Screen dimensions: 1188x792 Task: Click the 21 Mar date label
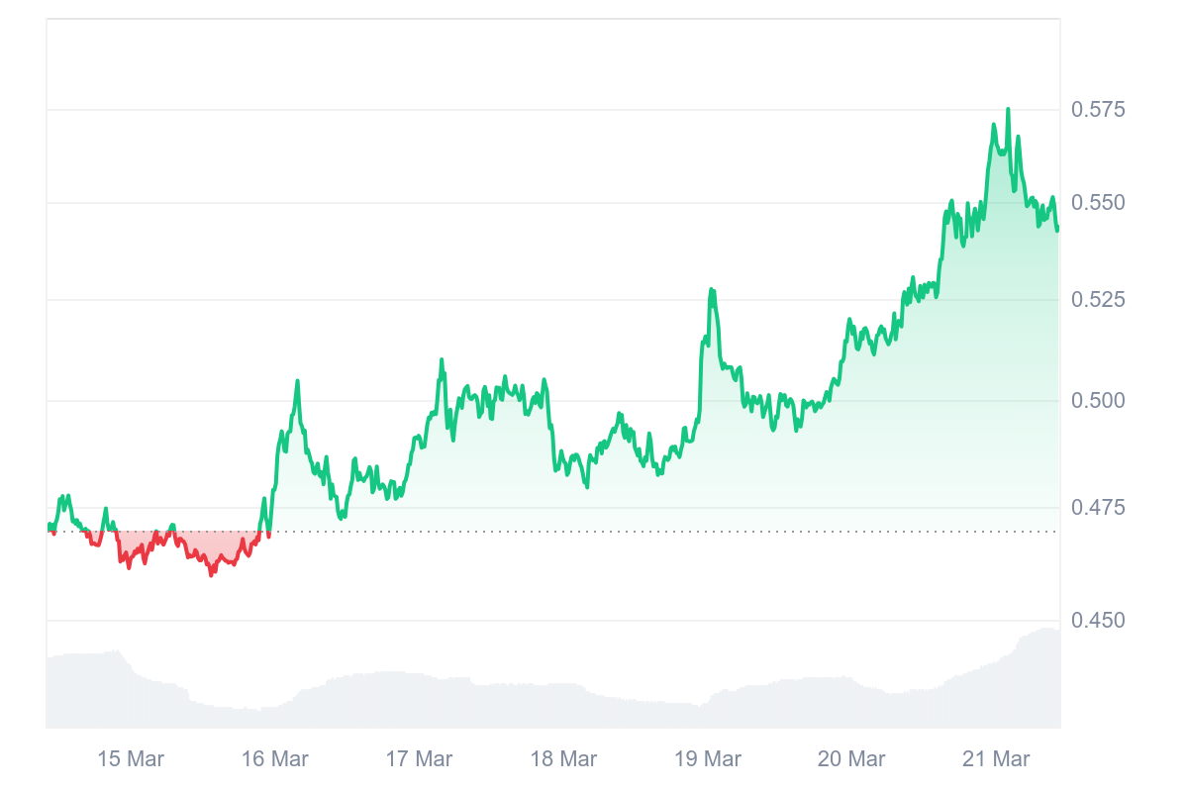pos(996,759)
